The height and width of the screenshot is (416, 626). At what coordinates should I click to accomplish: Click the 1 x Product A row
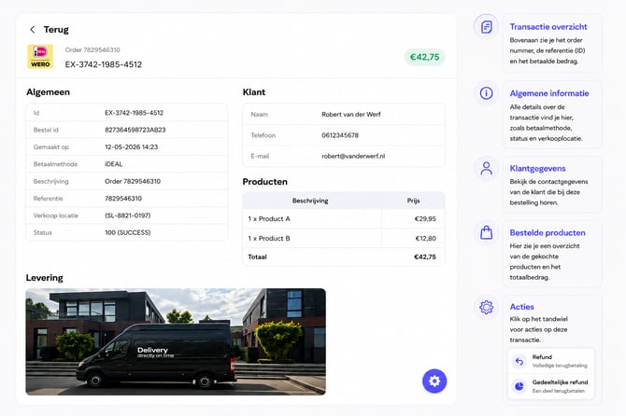(x=344, y=219)
